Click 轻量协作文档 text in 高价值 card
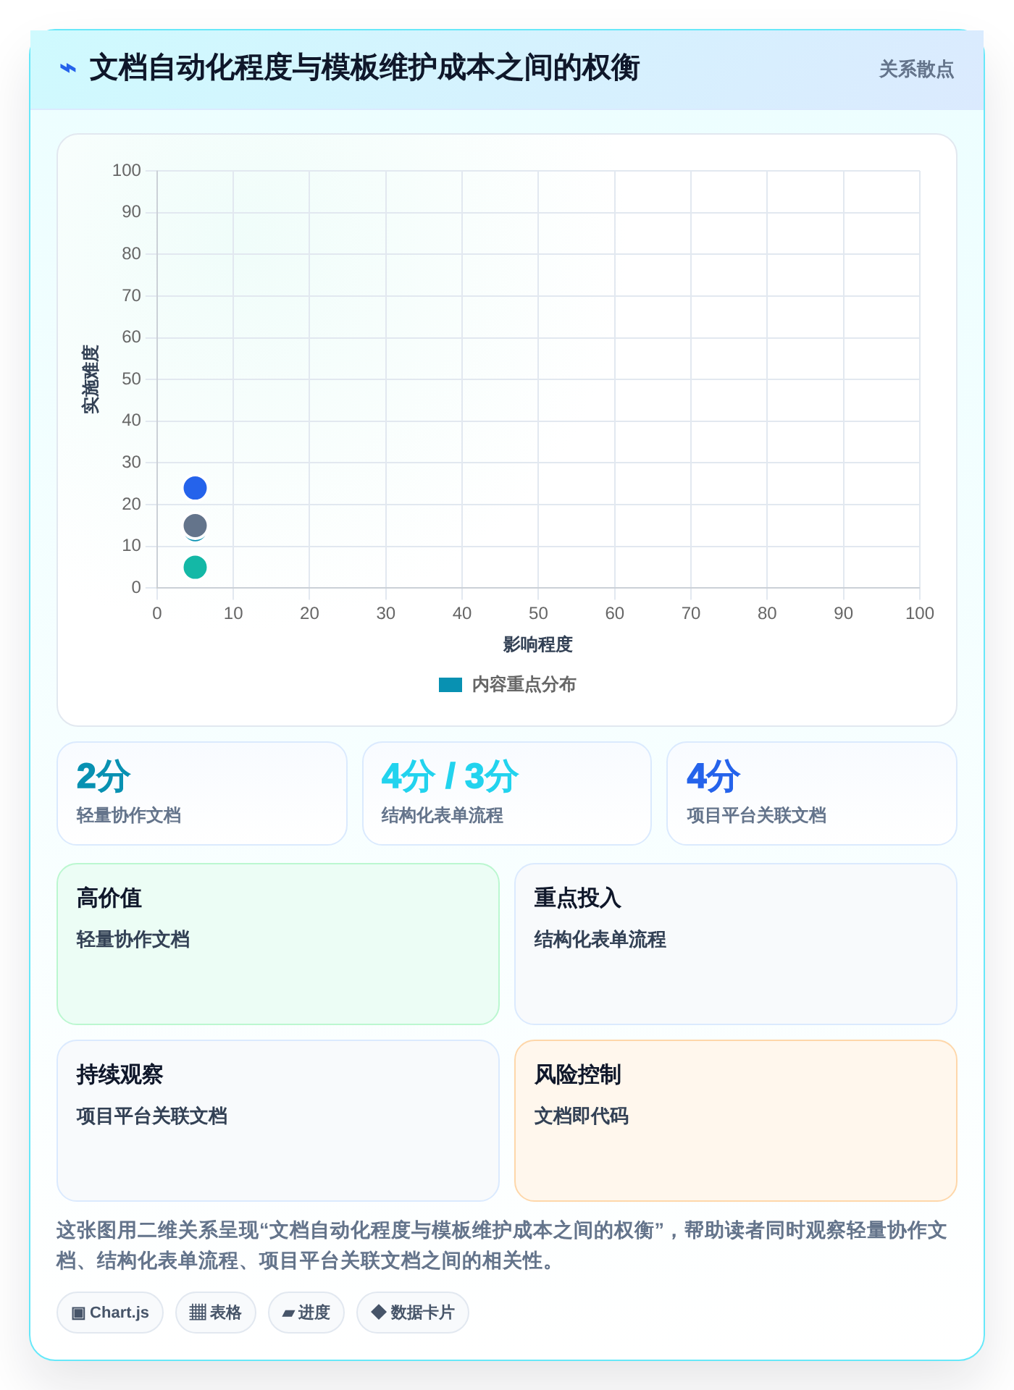Viewport: 1014px width, 1390px height. (133, 940)
